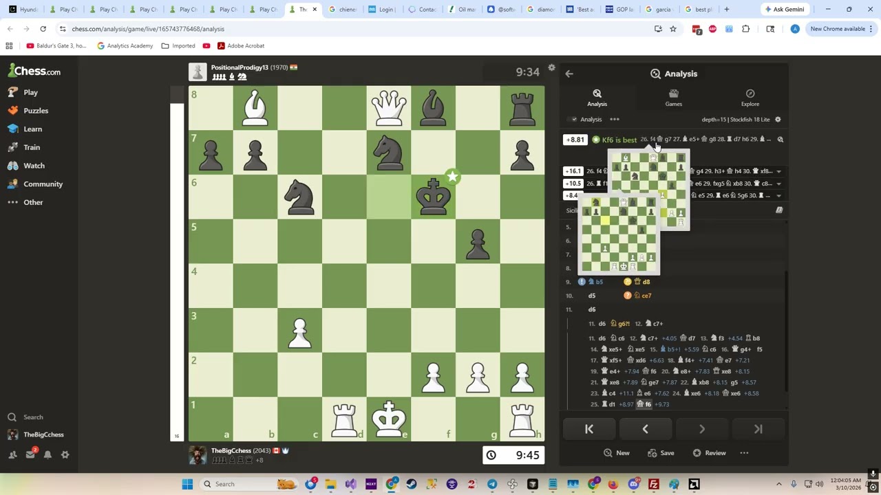
Task: Click the Chess.com logo
Action: pyautogui.click(x=34, y=71)
